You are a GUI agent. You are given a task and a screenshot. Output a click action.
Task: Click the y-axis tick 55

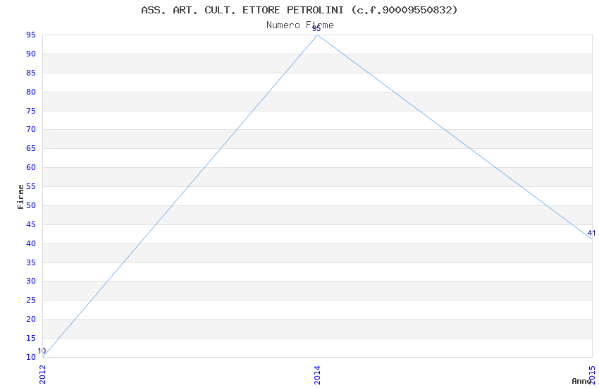click(x=31, y=186)
